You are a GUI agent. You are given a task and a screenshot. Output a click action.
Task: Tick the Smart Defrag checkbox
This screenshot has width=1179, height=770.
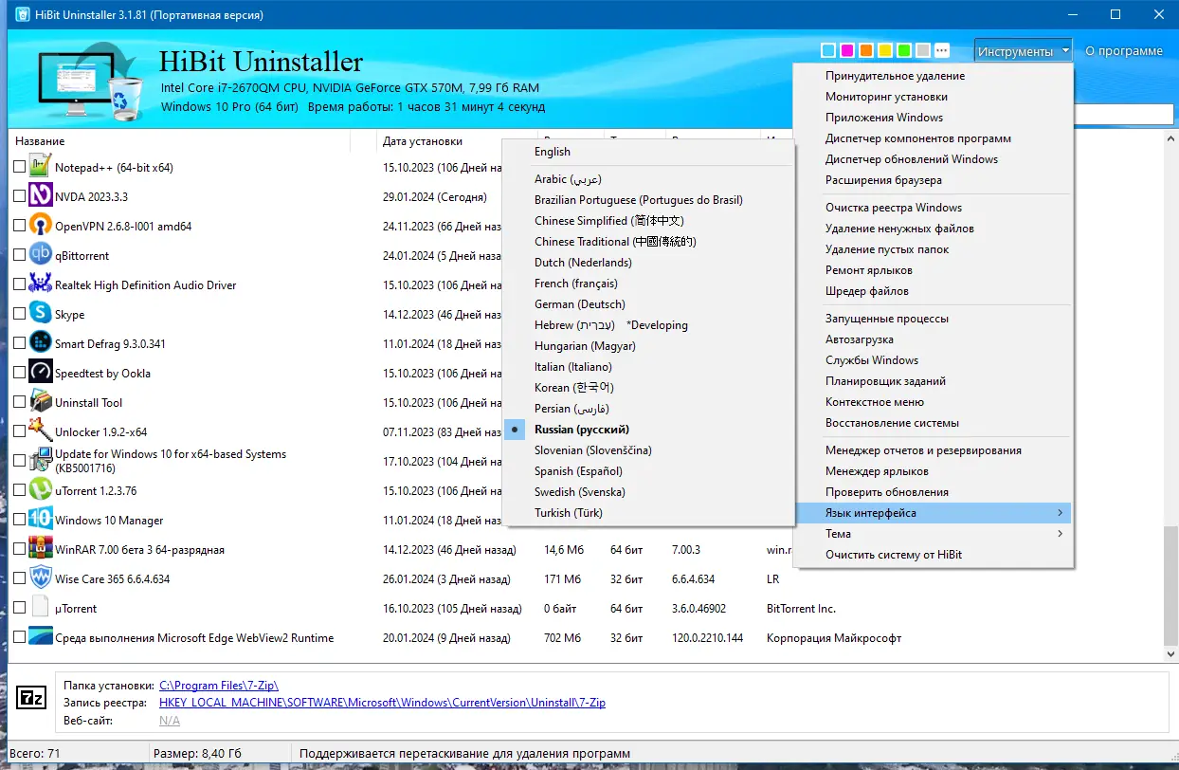(x=19, y=343)
